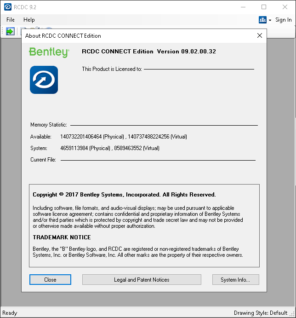Click the Copyright 2017 Bentley Systems line
The width and height of the screenshot is (296, 318).
124,195
